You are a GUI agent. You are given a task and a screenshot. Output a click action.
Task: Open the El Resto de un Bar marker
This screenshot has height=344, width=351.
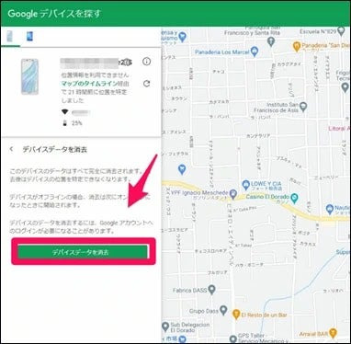[x=236, y=315]
